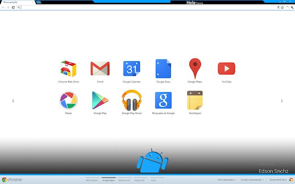The image size is (295, 184).
Task: Expand the Cerrado recientemente dropdown
Action: click(252, 180)
